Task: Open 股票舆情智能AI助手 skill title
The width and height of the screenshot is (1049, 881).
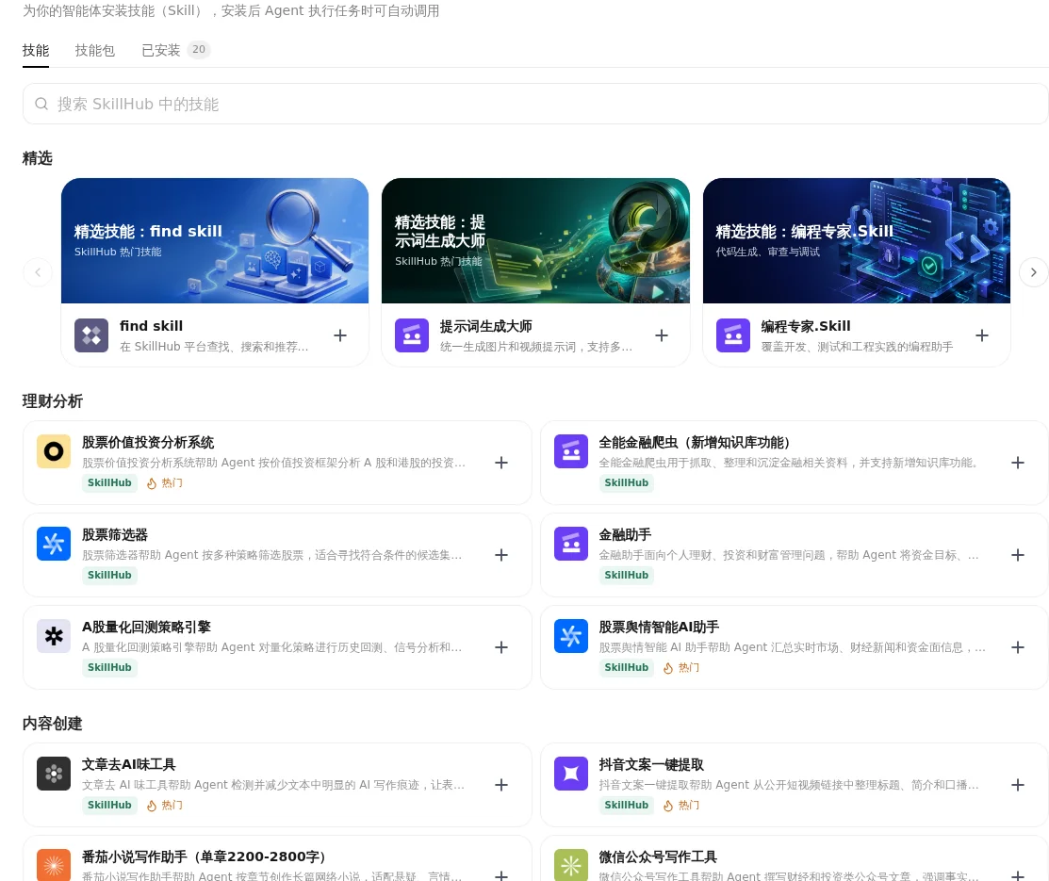Action: (x=659, y=627)
